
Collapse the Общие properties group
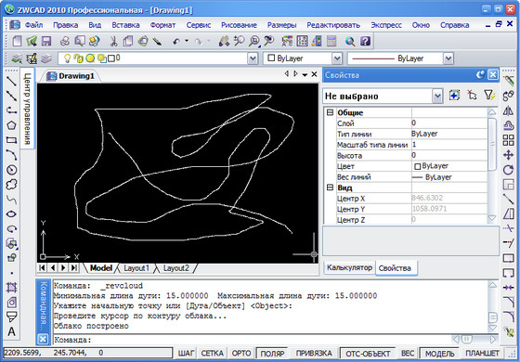[x=330, y=112]
